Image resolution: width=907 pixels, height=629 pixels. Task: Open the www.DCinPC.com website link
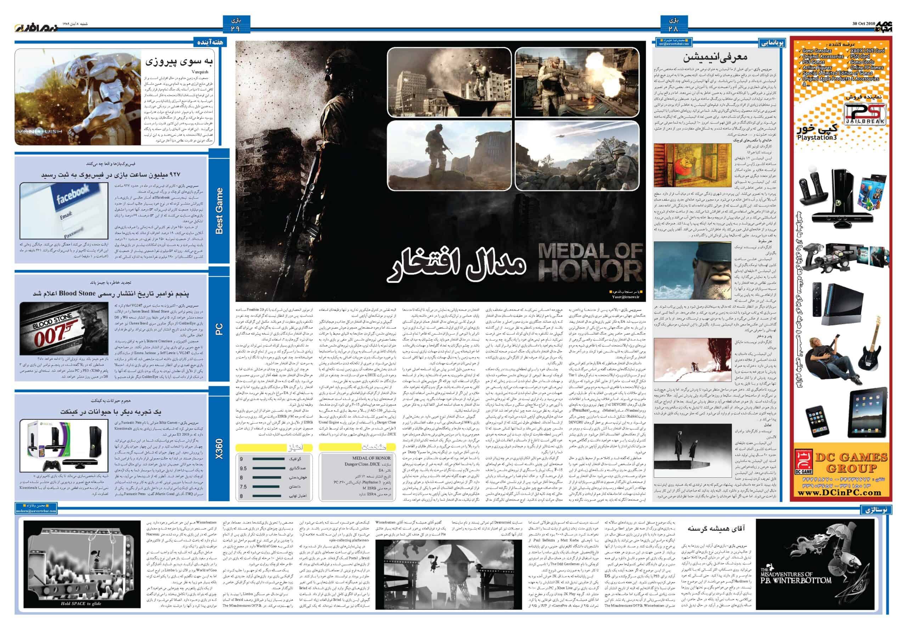click(840, 492)
